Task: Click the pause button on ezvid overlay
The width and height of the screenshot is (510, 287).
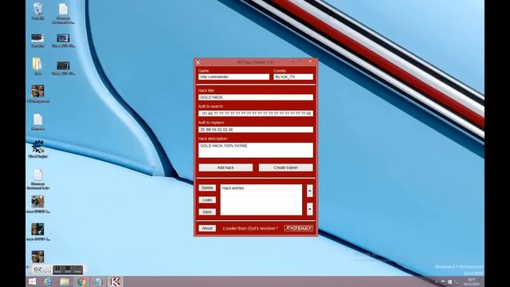Action: point(57,269)
